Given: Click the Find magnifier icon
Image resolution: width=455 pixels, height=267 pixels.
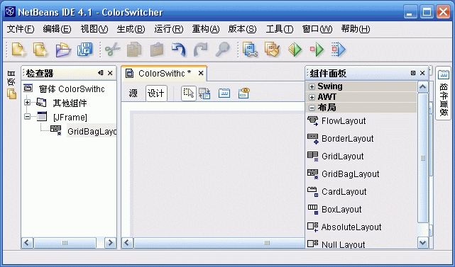Looking at the screenshot, I should pyautogui.click(x=223, y=50).
